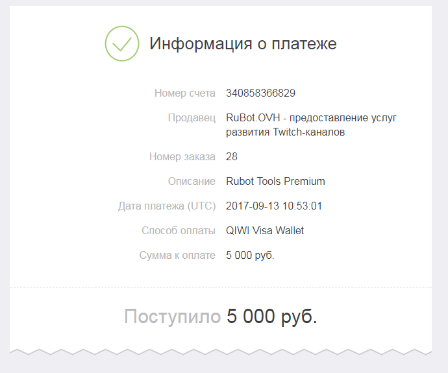Image resolution: width=448 pixels, height=373 pixels.
Task: Click the green checkmark success icon
Action: (123, 44)
